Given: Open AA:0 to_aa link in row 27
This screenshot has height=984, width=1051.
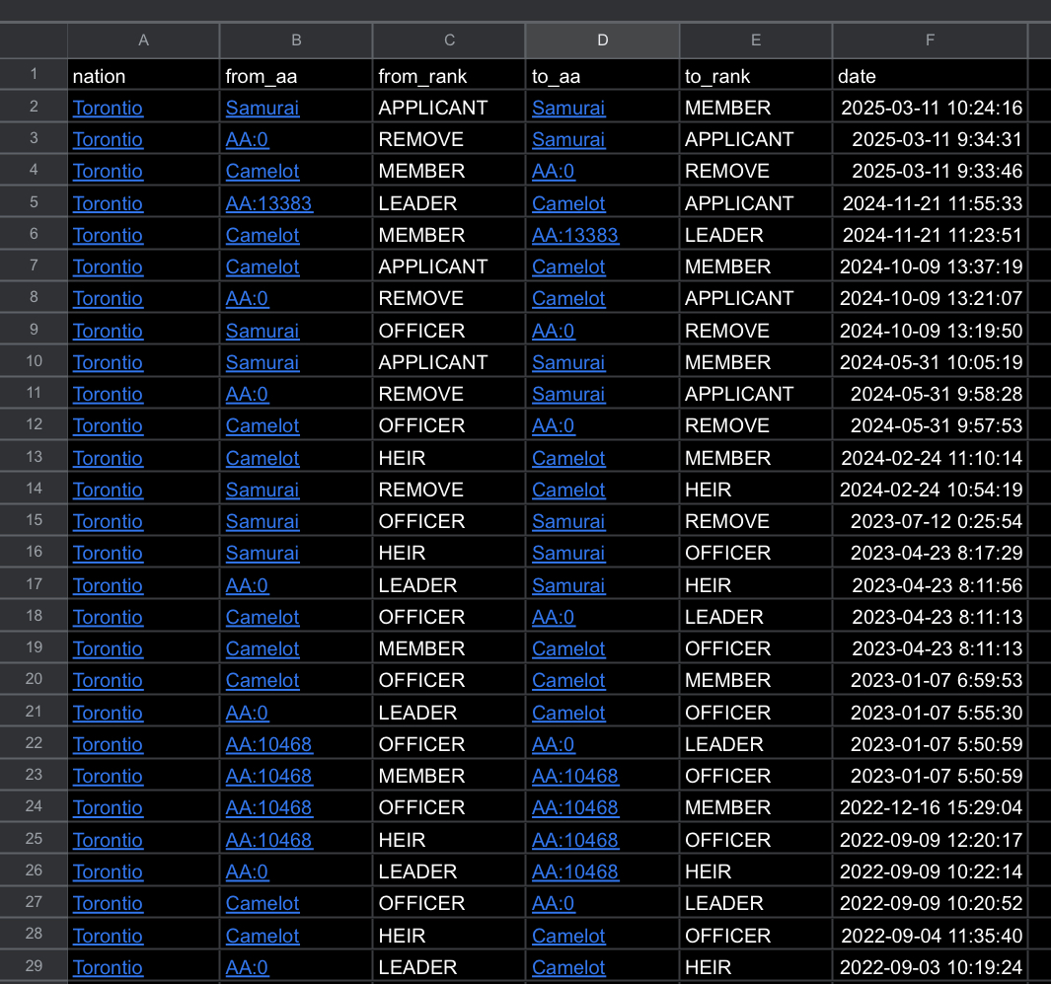Looking at the screenshot, I should pyautogui.click(x=553, y=904).
